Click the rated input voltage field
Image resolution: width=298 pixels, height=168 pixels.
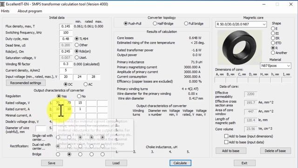click(80, 77)
